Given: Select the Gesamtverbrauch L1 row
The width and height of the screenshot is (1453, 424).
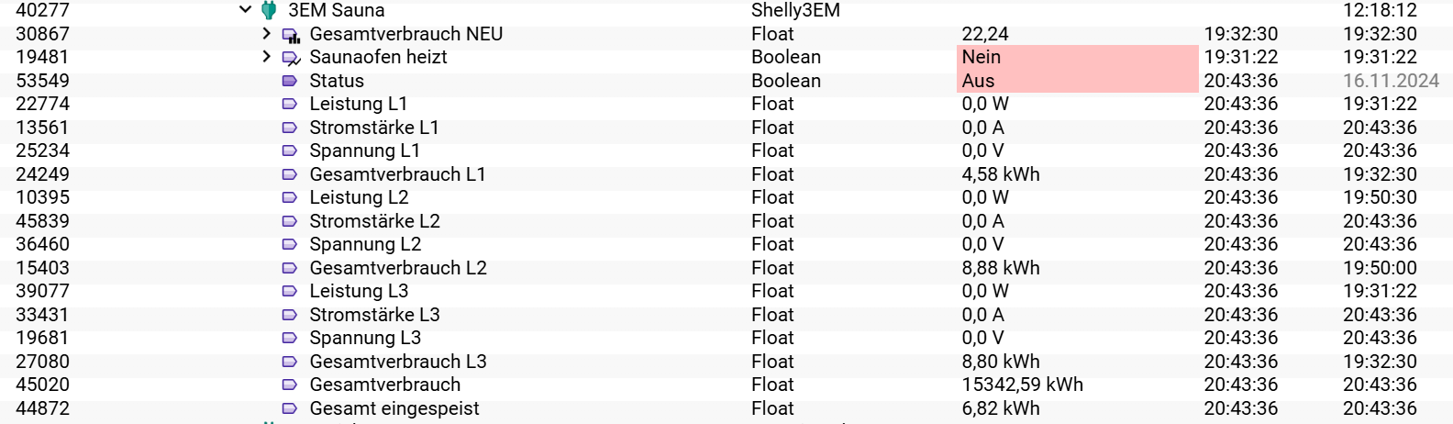Looking at the screenshot, I should coord(397,174).
